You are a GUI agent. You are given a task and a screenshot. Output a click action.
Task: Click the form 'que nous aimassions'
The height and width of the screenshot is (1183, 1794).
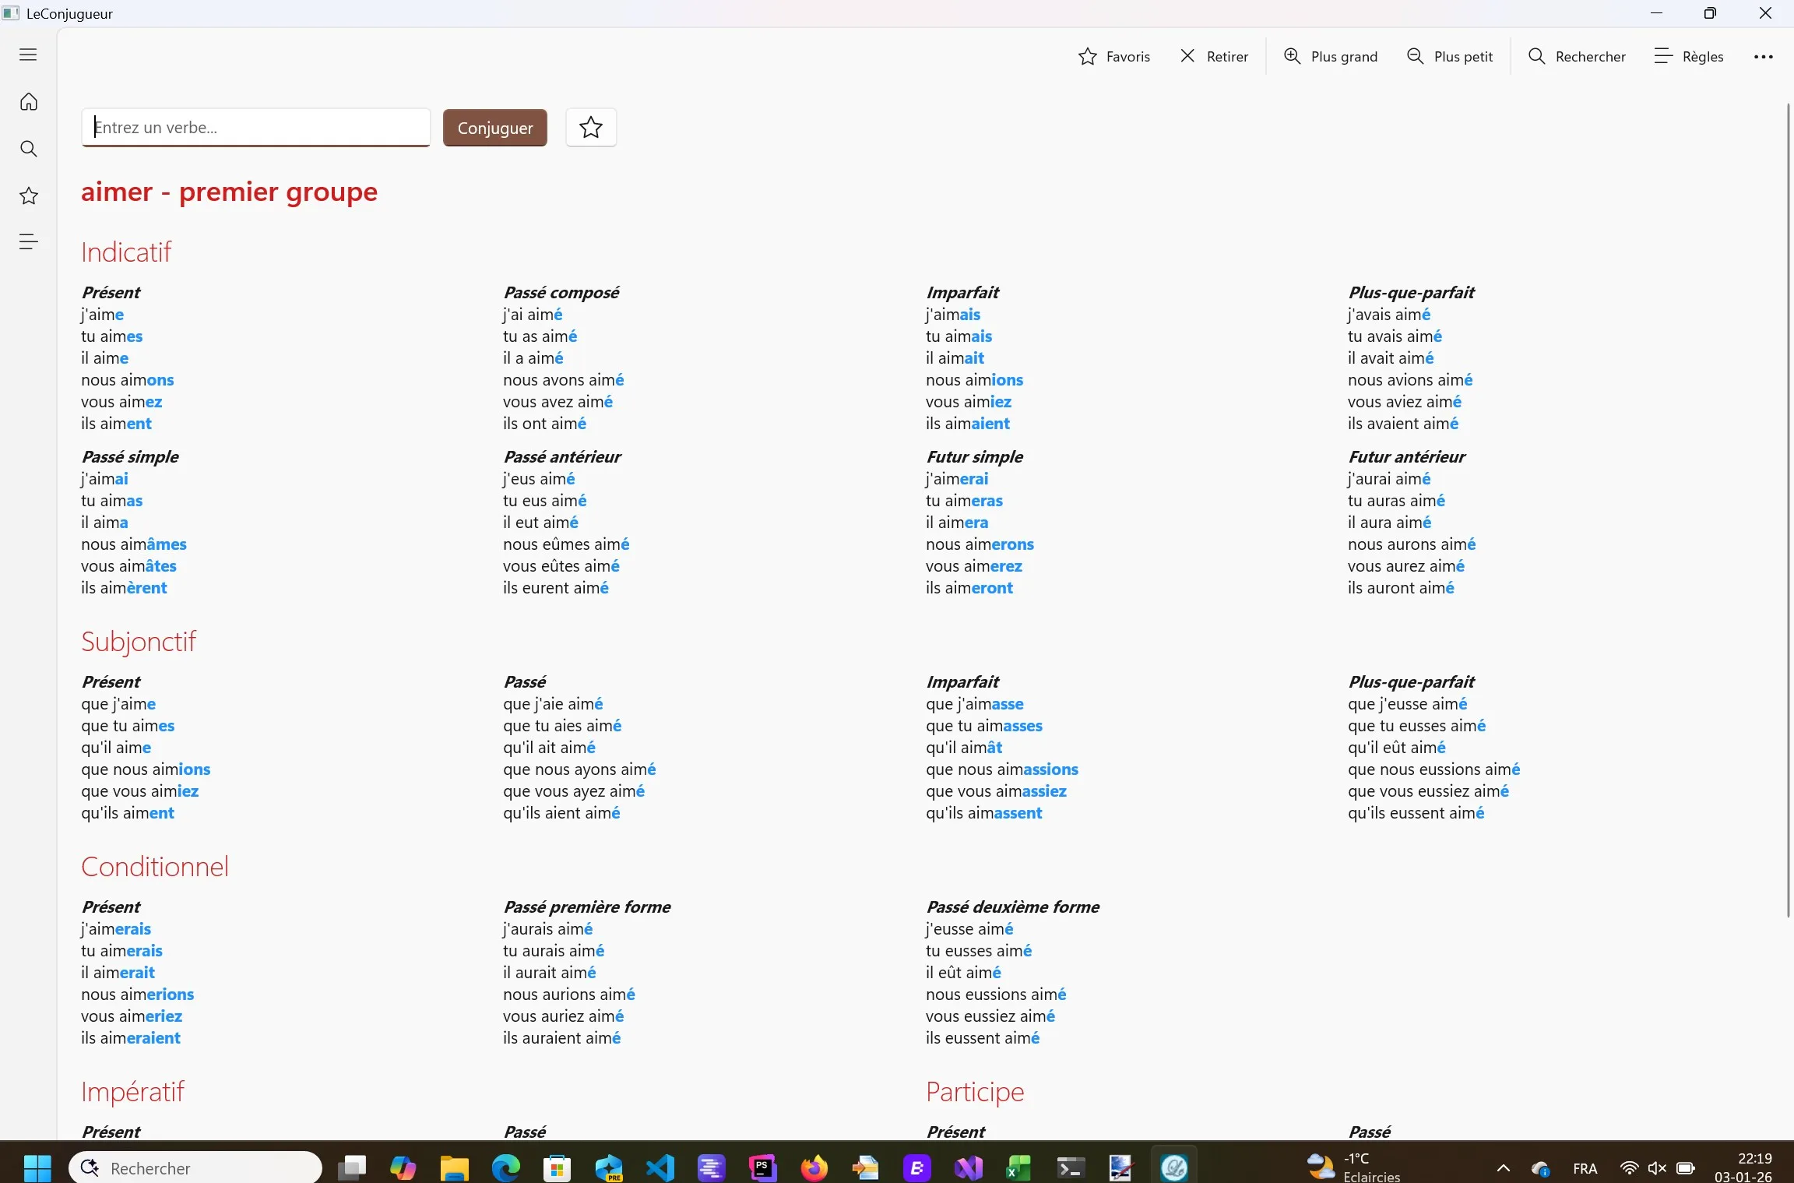click(x=1002, y=769)
